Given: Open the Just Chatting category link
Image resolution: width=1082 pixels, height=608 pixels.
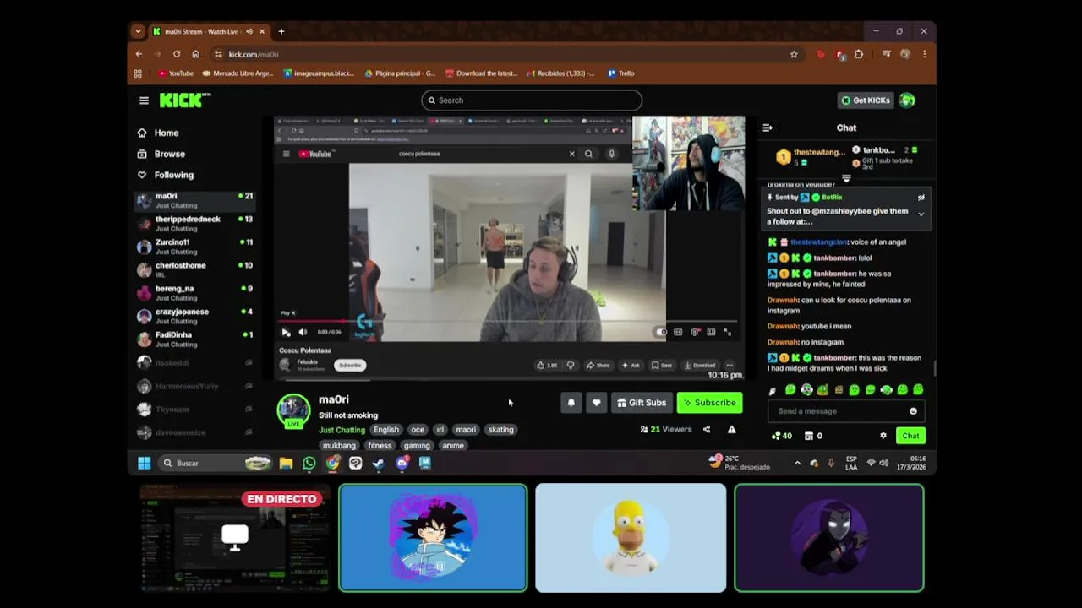Looking at the screenshot, I should pyautogui.click(x=342, y=430).
